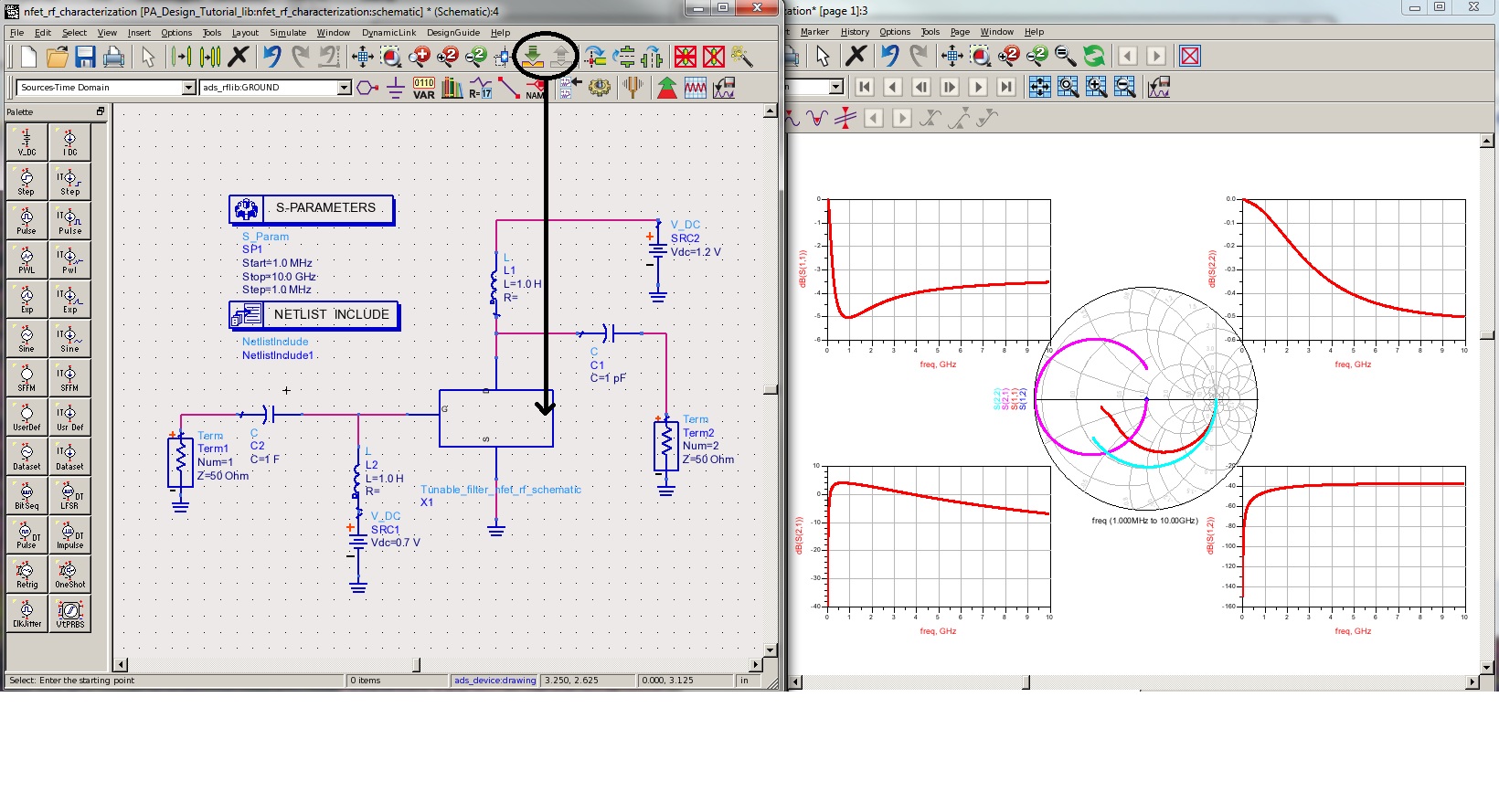
Task: Open the DesignGuide menu
Action: pos(452,33)
